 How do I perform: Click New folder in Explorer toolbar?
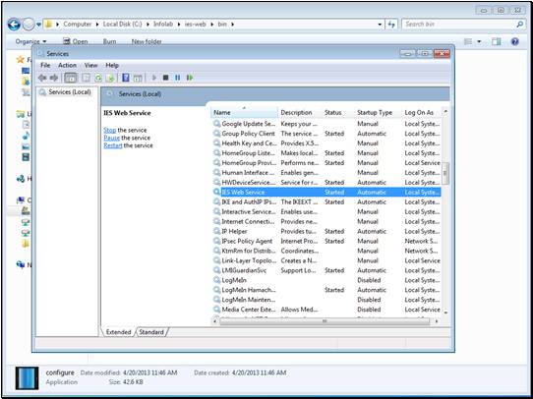[147, 41]
